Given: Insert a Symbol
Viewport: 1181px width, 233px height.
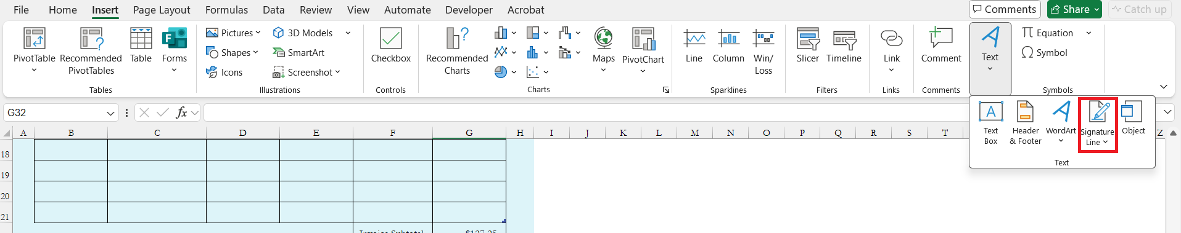Looking at the screenshot, I should [1045, 53].
